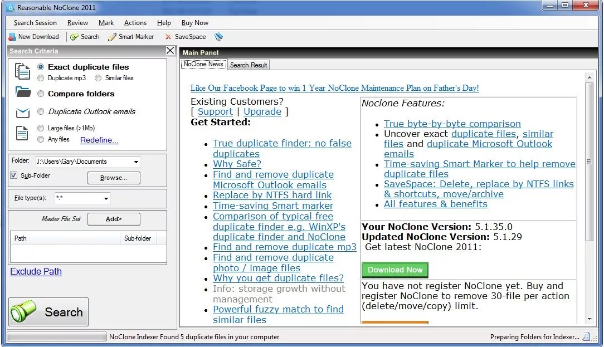Image resolution: width=604 pixels, height=347 pixels.
Task: Open Time-saving Smart marker link
Action: pos(272,206)
